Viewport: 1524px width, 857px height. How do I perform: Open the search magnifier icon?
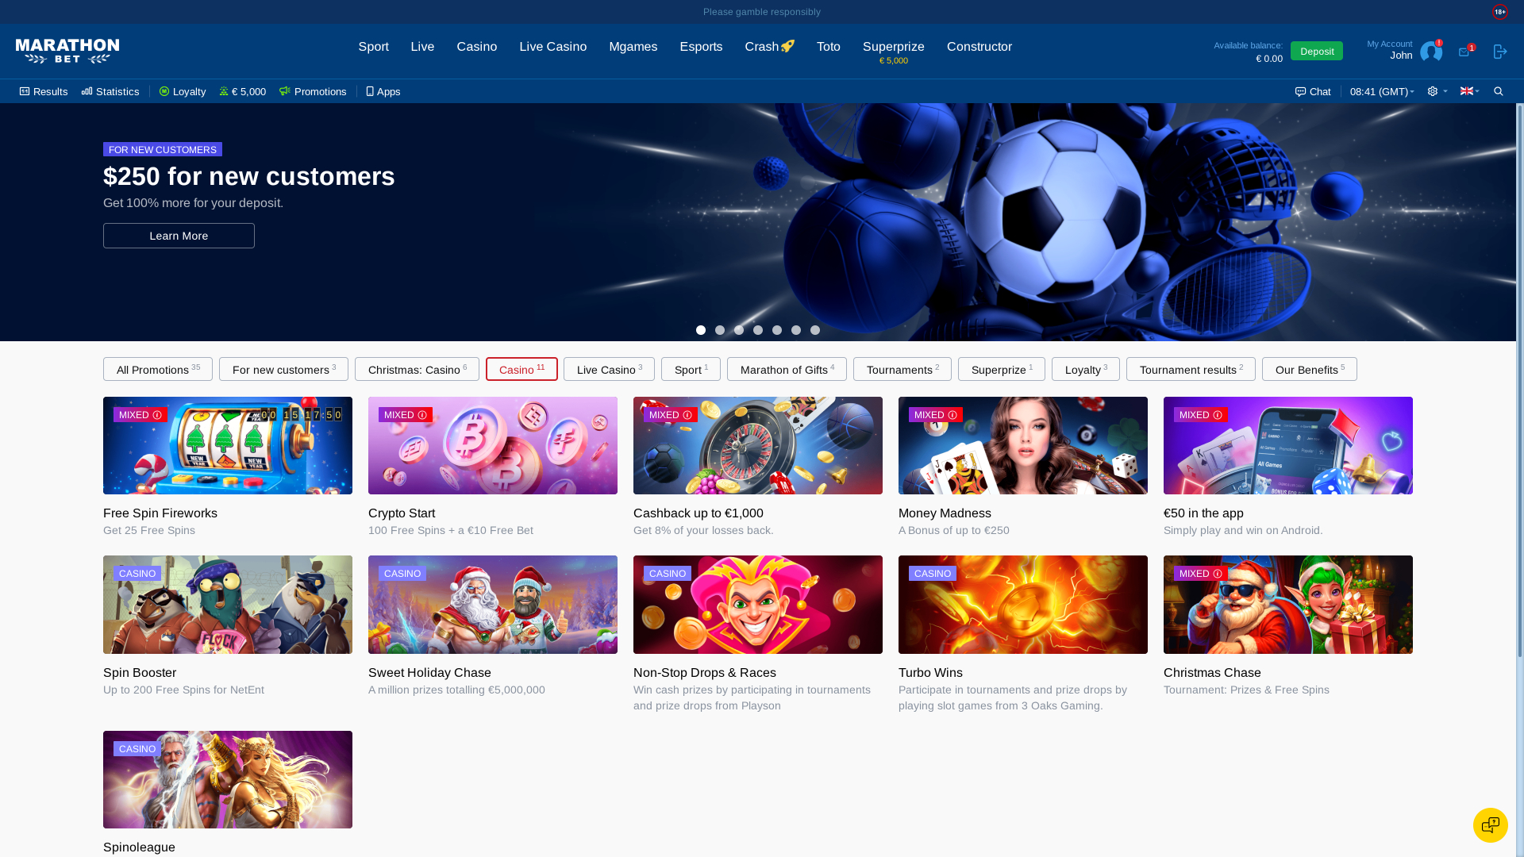(x=1499, y=91)
